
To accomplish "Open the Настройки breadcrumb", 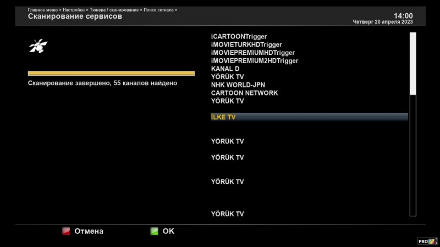I will click(x=73, y=10).
